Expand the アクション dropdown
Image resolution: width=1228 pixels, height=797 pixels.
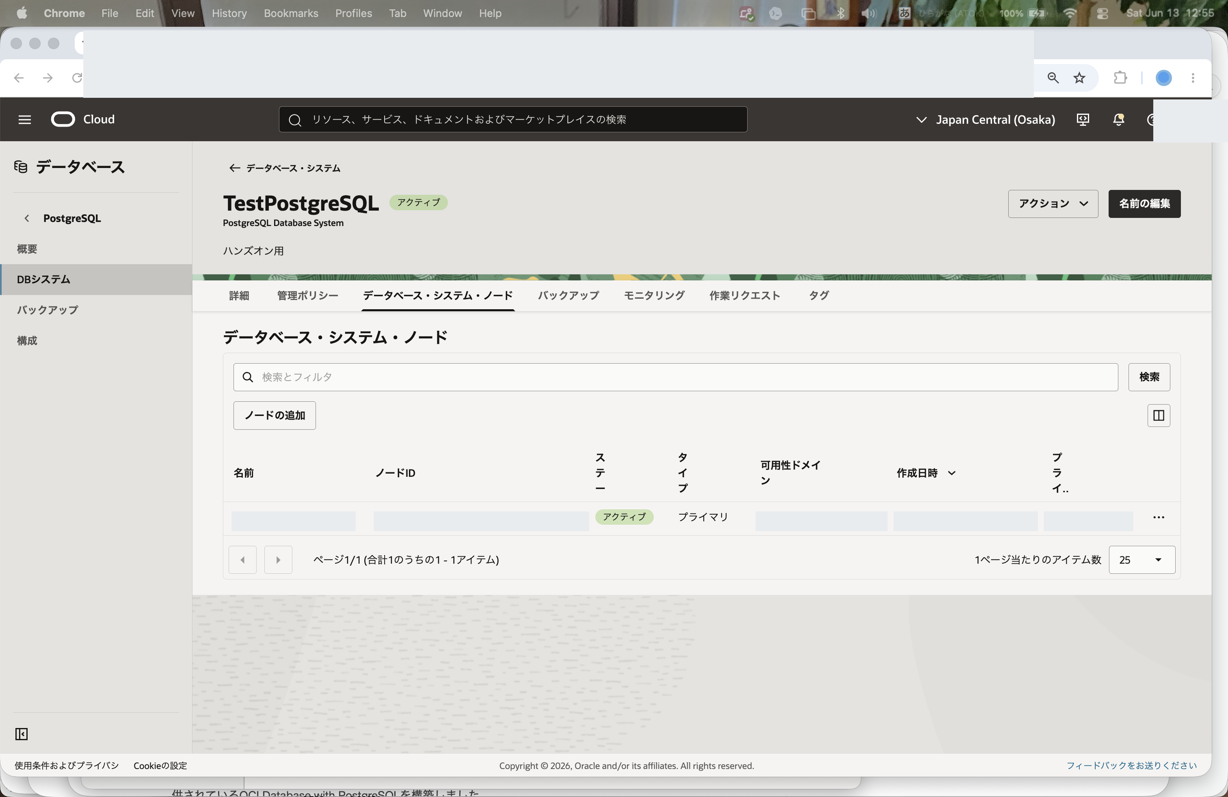1053,204
